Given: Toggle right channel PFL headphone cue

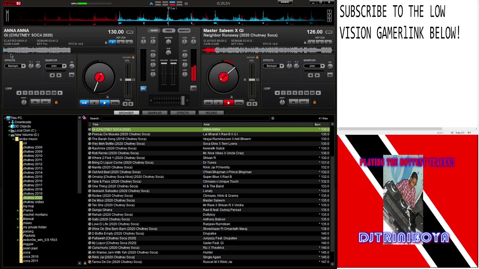Looking at the screenshot, I should (x=193, y=89).
